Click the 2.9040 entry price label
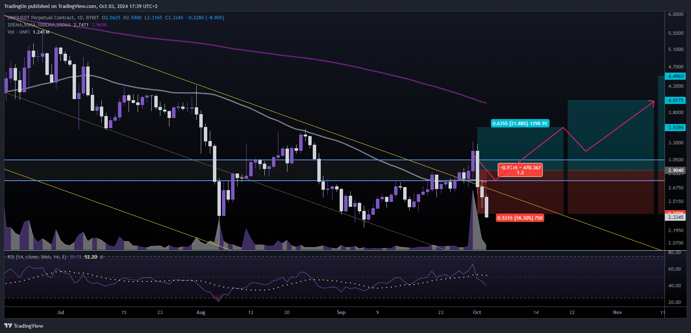 [x=675, y=170]
